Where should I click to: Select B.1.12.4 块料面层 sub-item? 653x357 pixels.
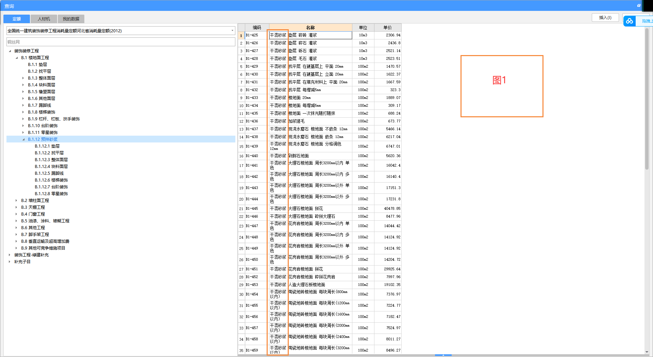click(51, 167)
